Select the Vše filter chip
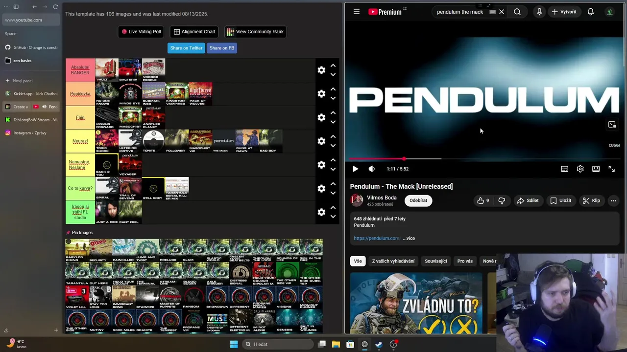The height and width of the screenshot is (352, 627). [x=358, y=261]
